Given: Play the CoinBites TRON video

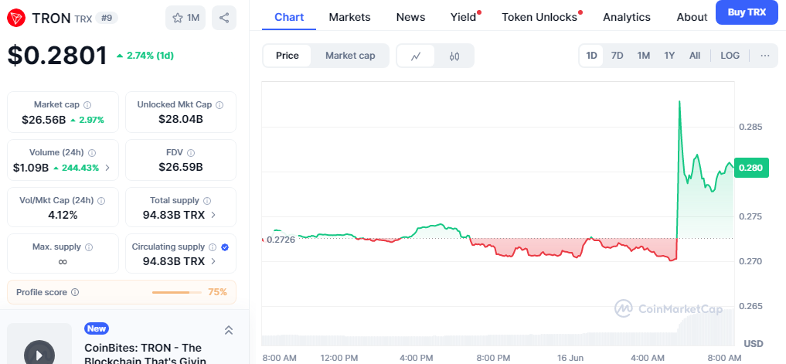Looking at the screenshot, I should click(39, 355).
